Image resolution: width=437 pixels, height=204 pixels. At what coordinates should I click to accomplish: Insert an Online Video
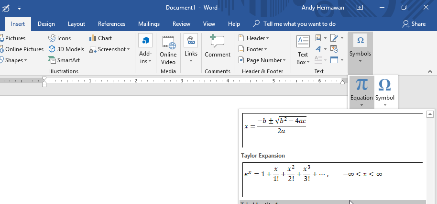tap(168, 50)
